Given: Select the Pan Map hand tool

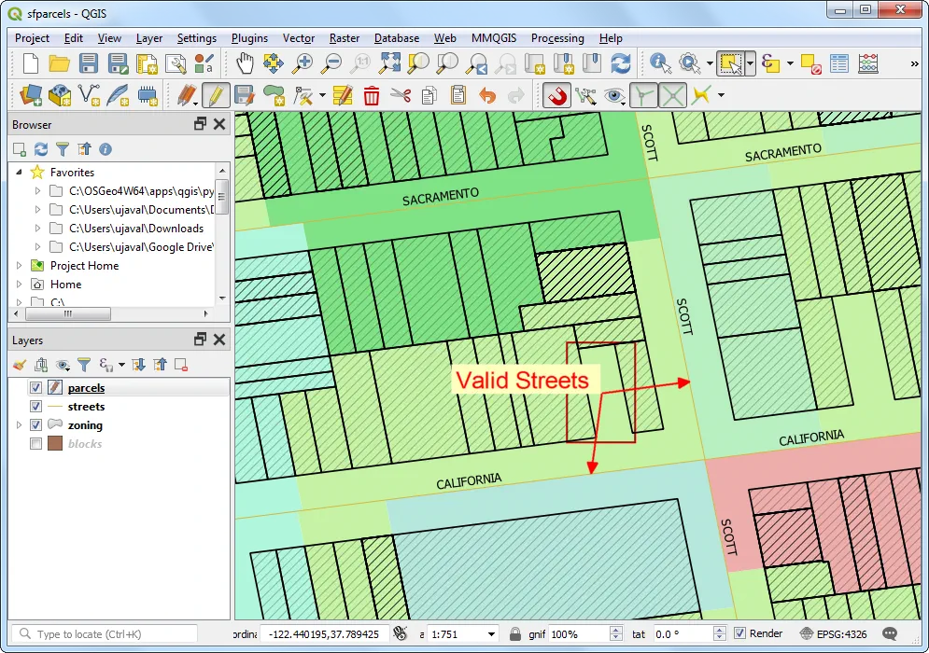Looking at the screenshot, I should pyautogui.click(x=244, y=63).
